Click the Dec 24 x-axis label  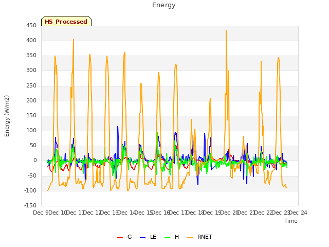tap(298, 213)
